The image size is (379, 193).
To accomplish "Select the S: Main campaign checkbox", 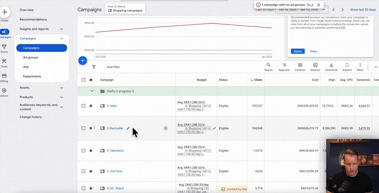I will [83, 106].
